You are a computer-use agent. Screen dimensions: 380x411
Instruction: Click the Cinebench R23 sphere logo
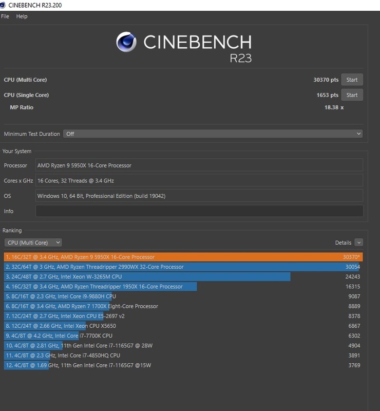click(126, 43)
